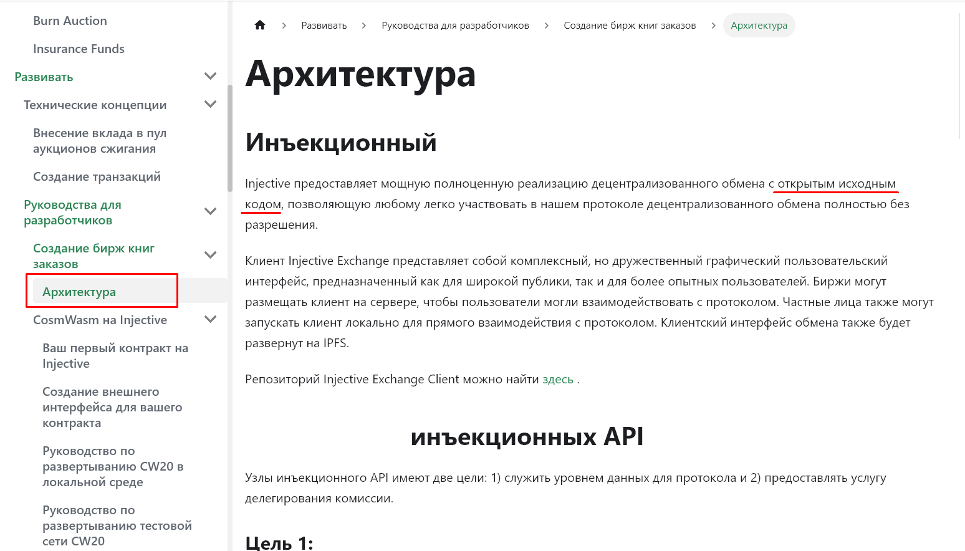Collapse 'Технические концепции' chevron
The width and height of the screenshot is (965, 551).
coord(211,104)
